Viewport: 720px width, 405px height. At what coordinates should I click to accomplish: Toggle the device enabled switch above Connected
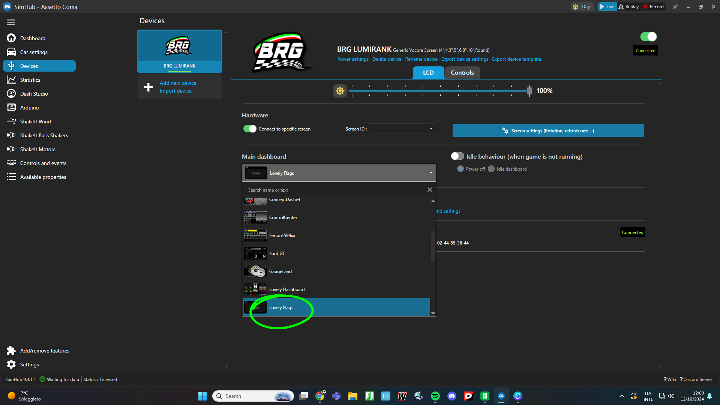pyautogui.click(x=648, y=37)
